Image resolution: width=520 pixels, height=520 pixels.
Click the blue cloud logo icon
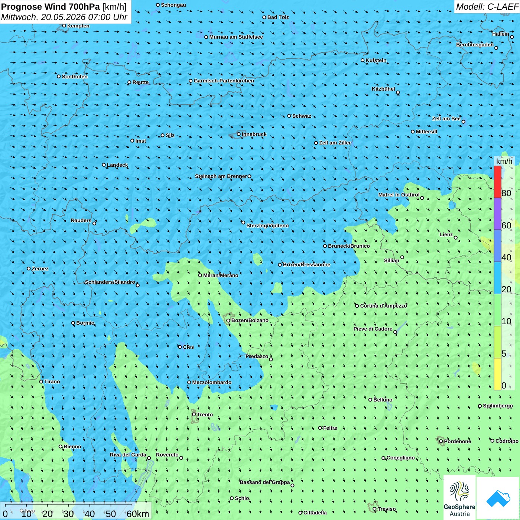click(x=498, y=498)
